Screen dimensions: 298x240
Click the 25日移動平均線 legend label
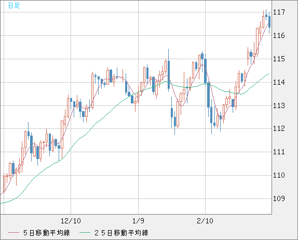pos(121,233)
